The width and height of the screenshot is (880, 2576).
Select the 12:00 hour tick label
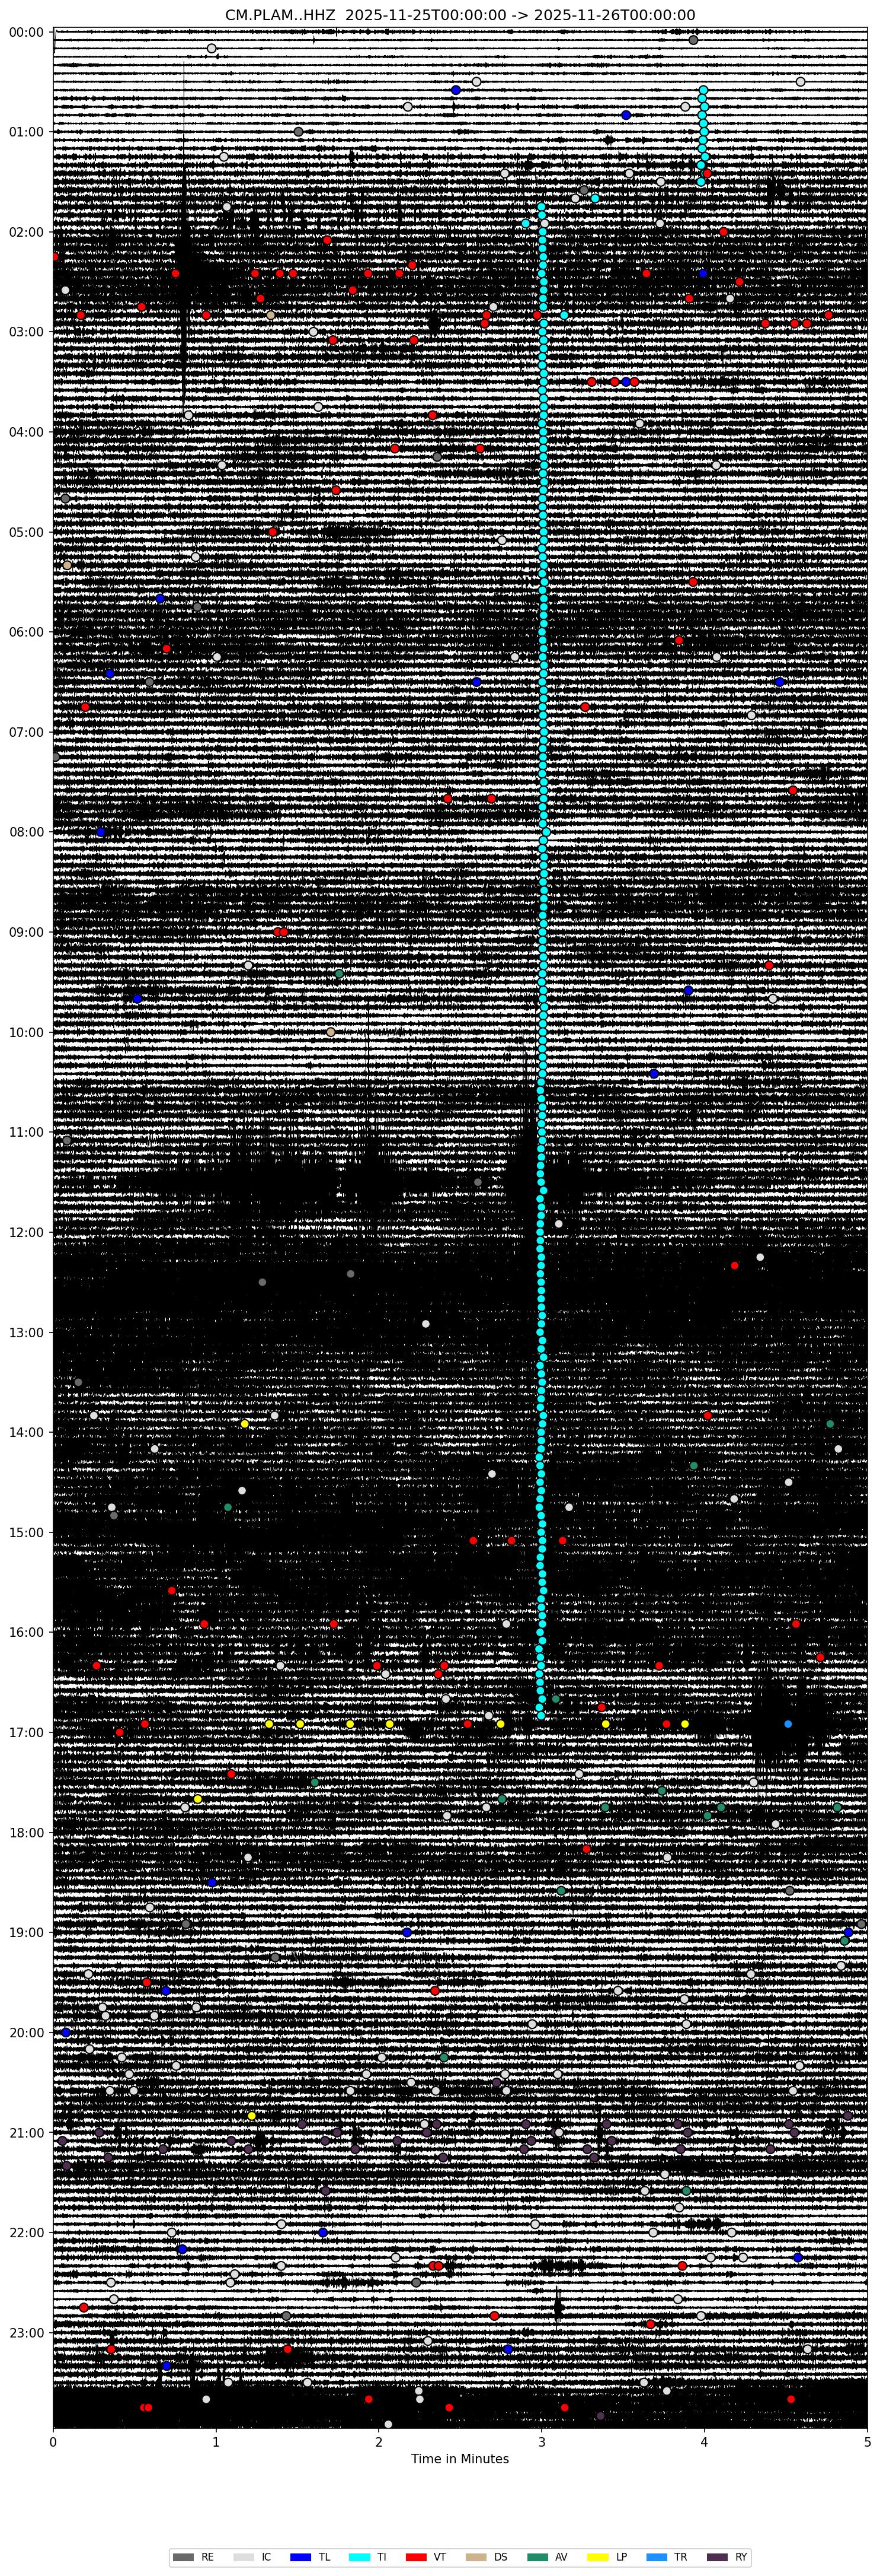point(26,1232)
